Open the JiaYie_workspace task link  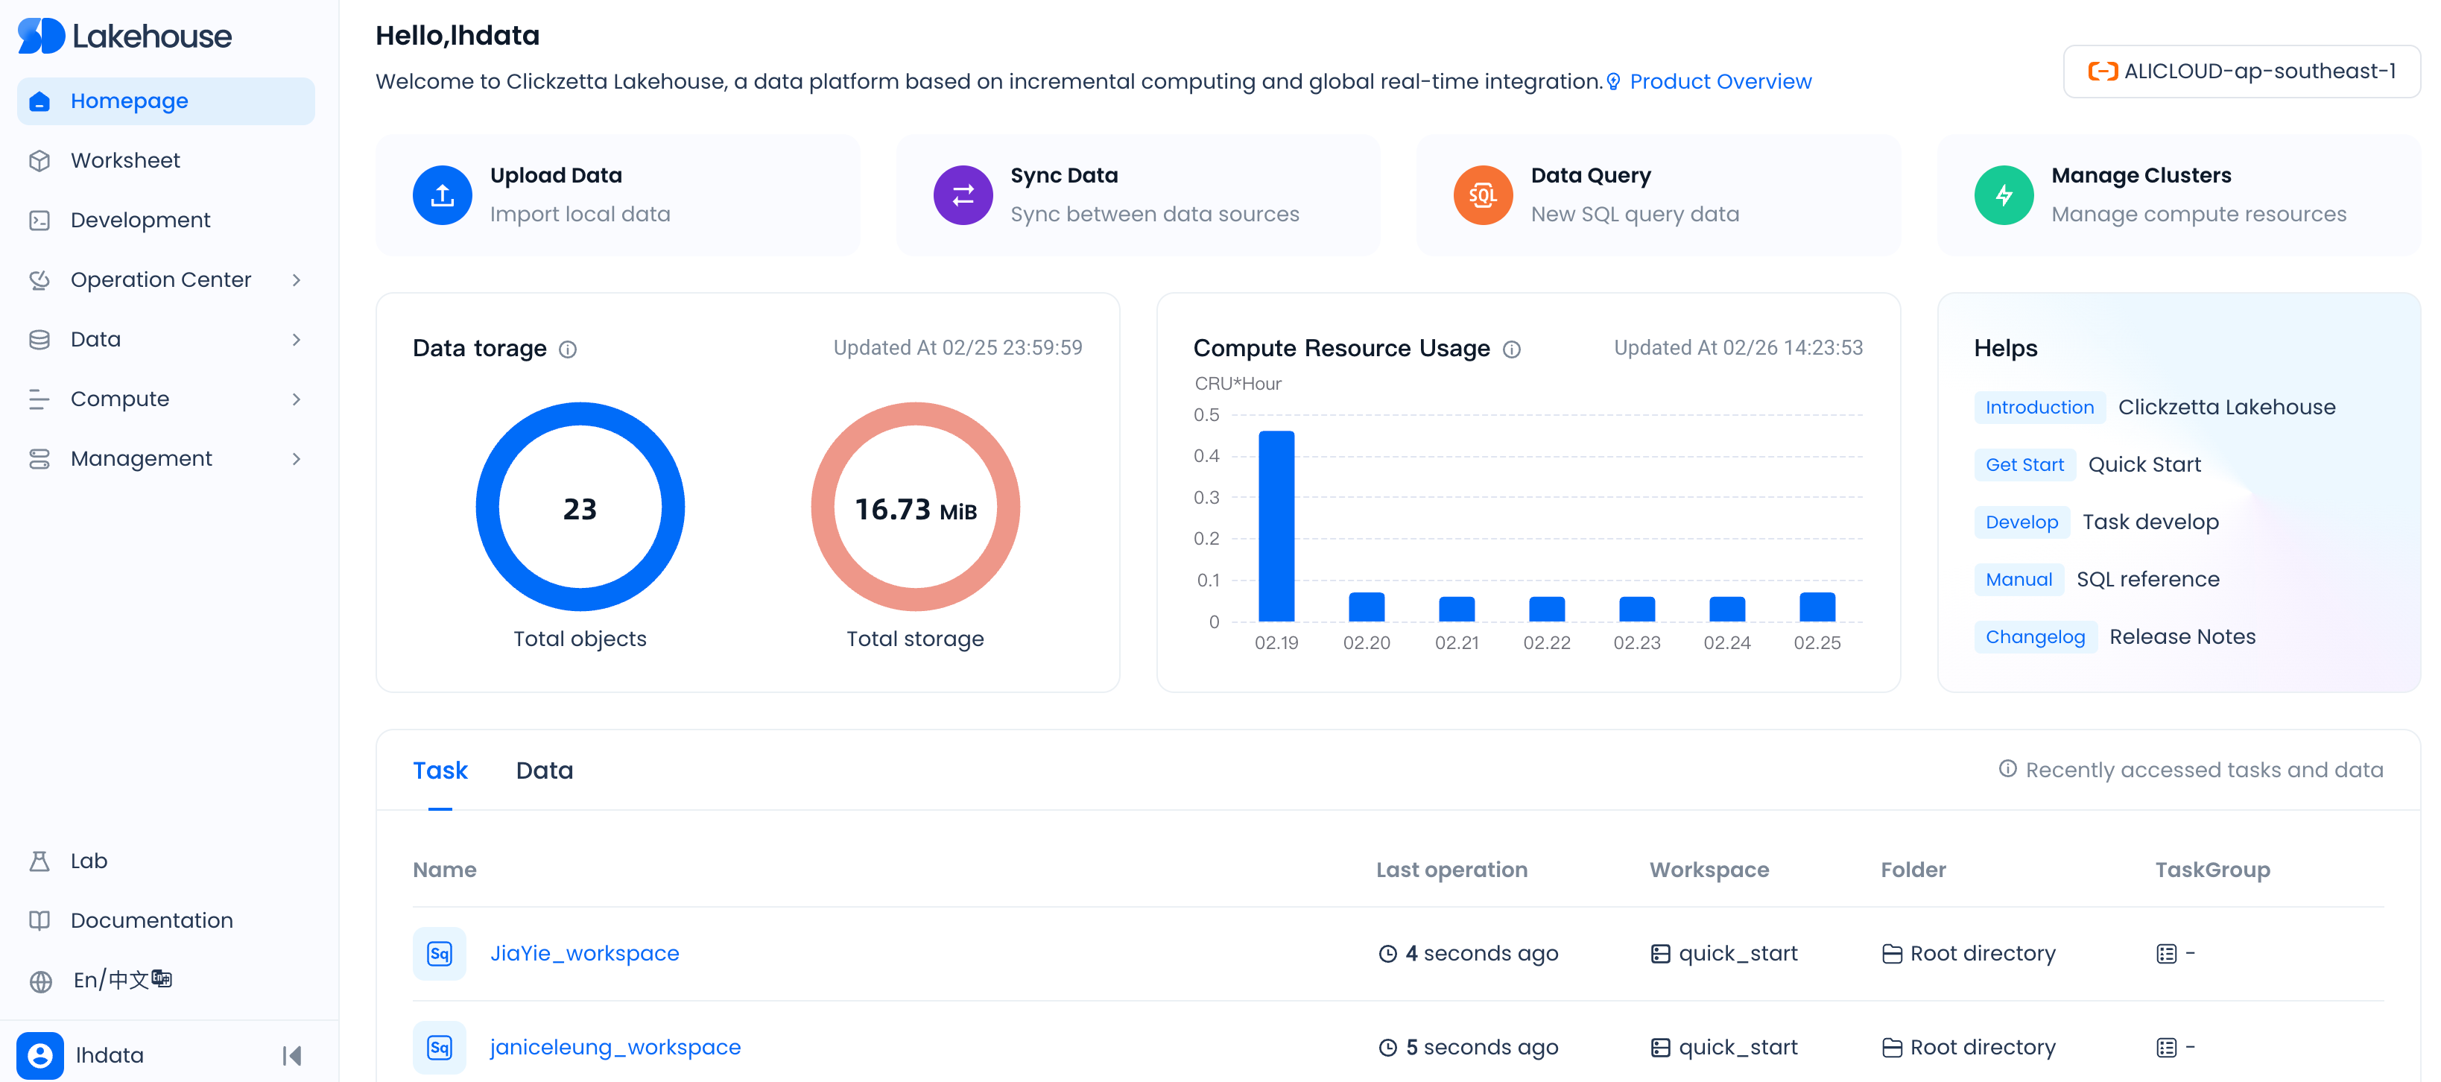[x=583, y=953]
